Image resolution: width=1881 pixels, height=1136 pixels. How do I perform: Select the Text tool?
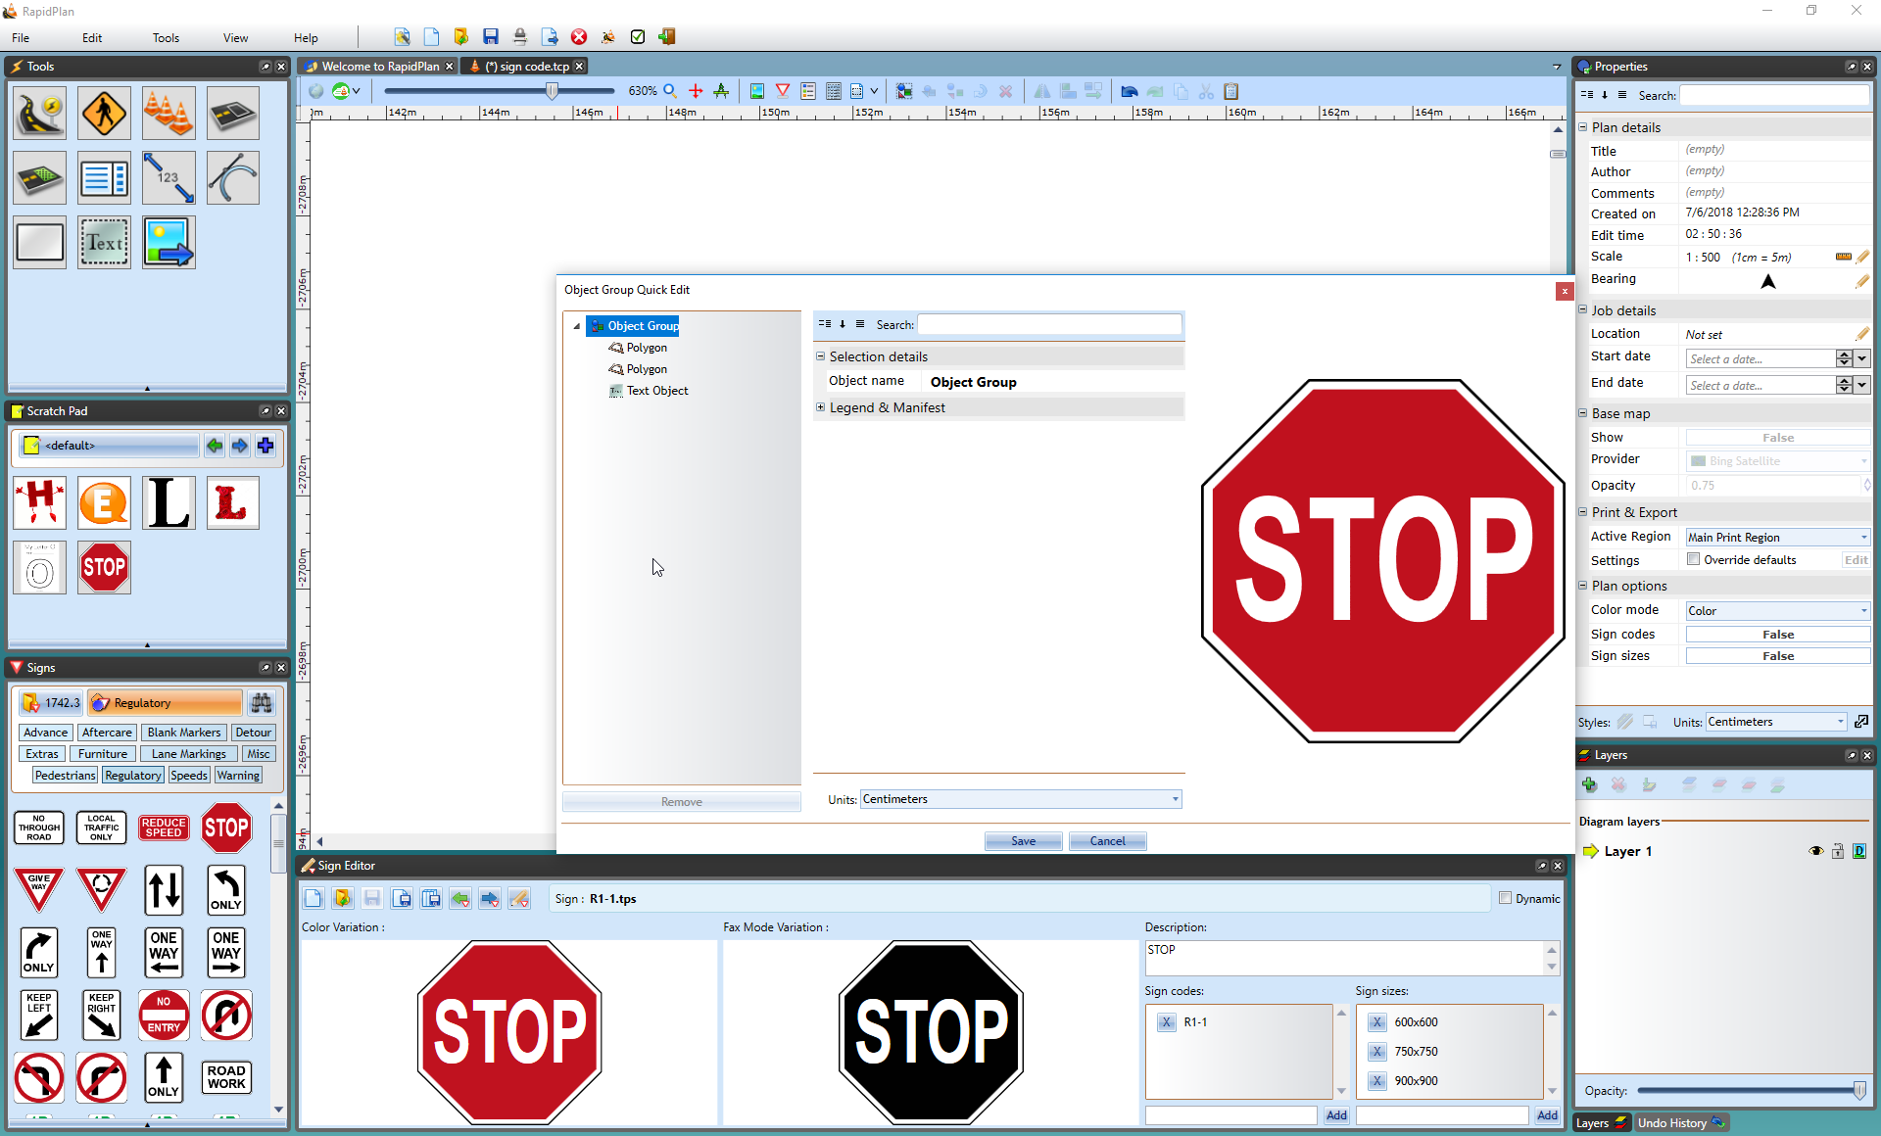pos(104,243)
